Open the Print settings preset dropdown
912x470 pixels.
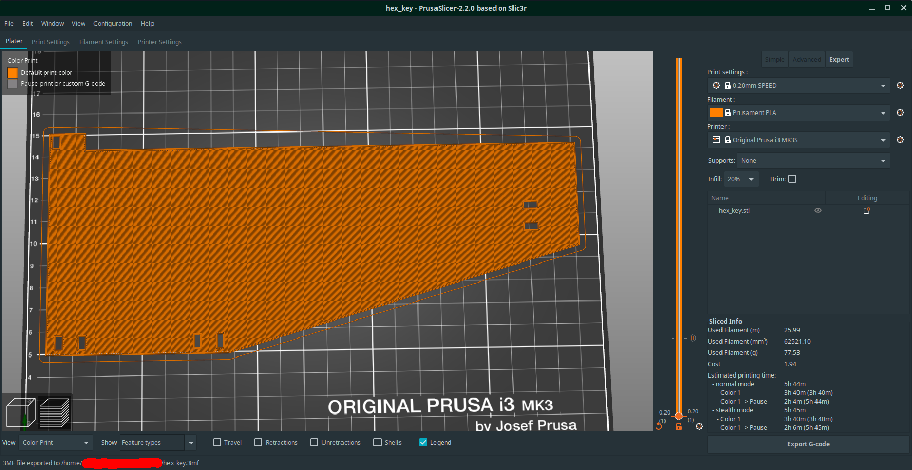point(799,85)
